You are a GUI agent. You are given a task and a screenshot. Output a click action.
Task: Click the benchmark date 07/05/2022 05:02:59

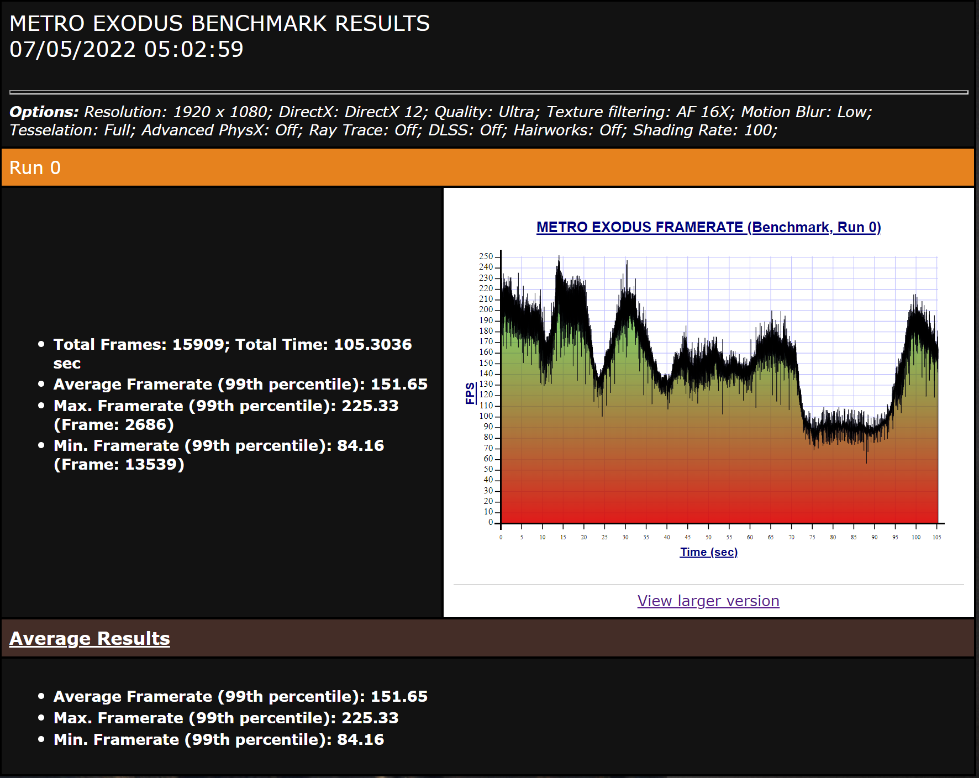coord(127,49)
